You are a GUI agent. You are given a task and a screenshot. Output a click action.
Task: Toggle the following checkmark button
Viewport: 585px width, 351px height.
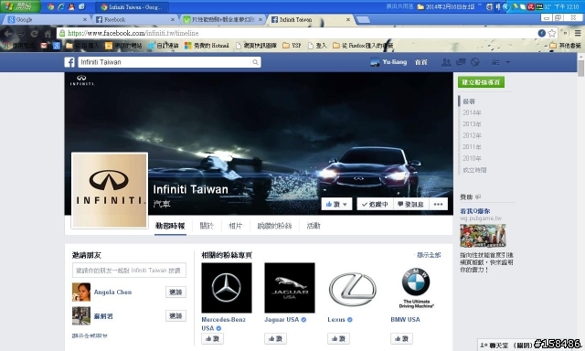coord(375,204)
